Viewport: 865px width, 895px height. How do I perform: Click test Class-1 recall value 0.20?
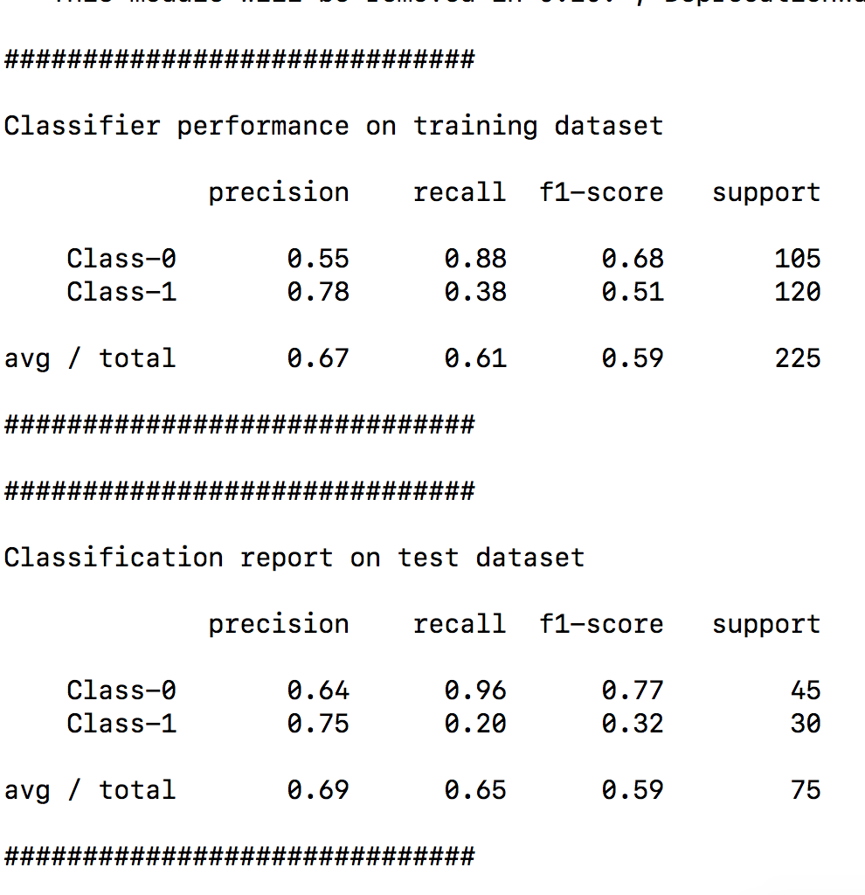475,724
